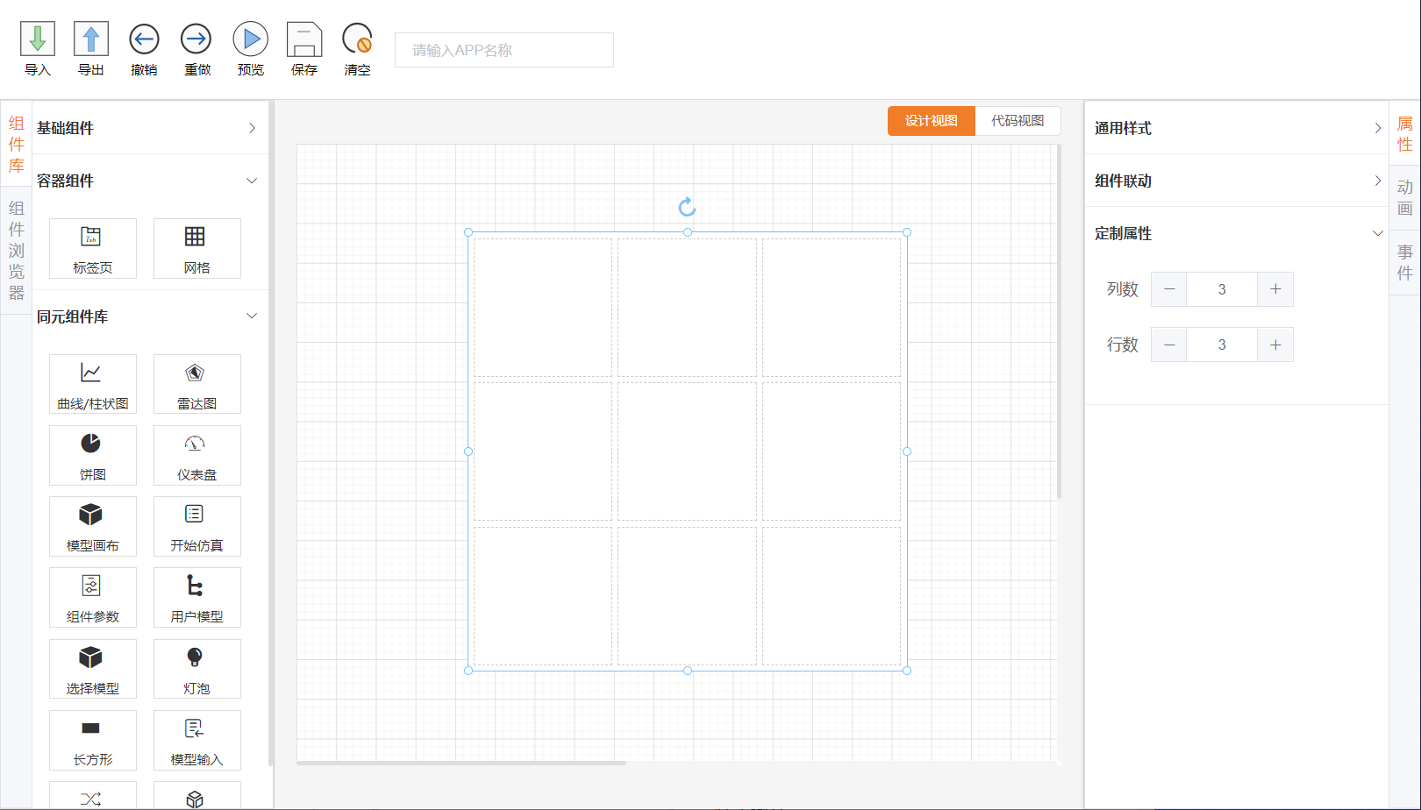Select the 标签页 tab container component
The width and height of the screenshot is (1421, 810).
tap(93, 249)
